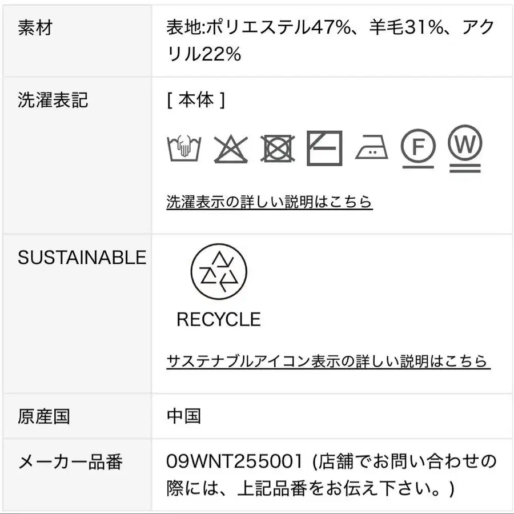
Task: Click the メーカー品番 row label
Action: [x=70, y=461]
